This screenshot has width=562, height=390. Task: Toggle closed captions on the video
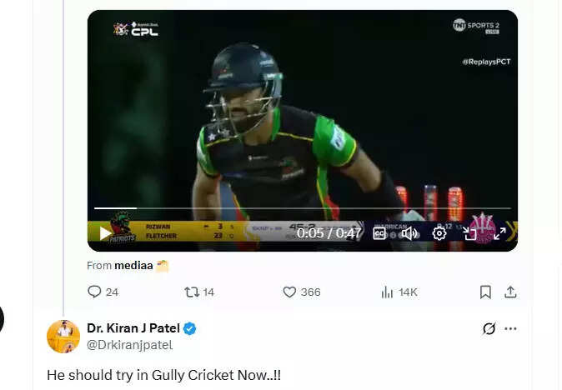379,233
